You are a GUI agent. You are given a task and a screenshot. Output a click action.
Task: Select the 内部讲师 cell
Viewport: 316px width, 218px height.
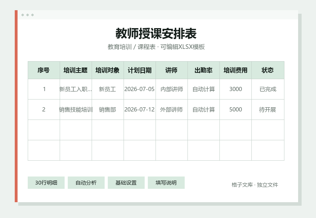172,89
